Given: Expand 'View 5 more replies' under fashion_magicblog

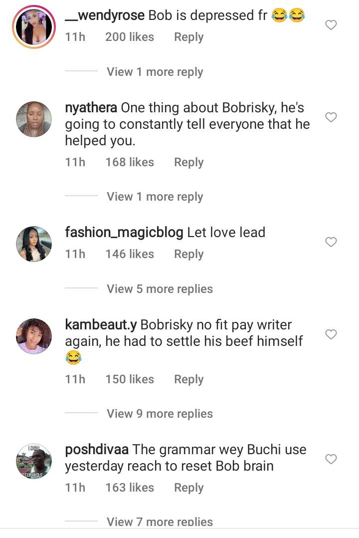Looking at the screenshot, I should pos(160,289).
